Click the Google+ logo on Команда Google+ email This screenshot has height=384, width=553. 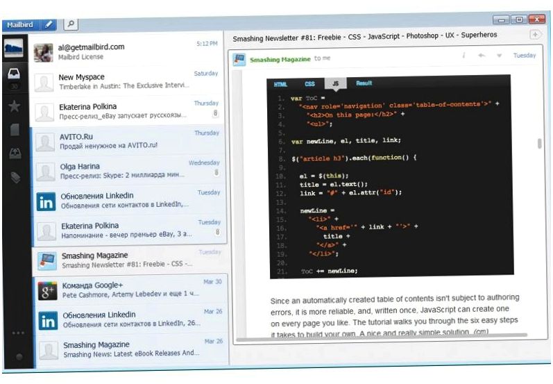(x=48, y=291)
